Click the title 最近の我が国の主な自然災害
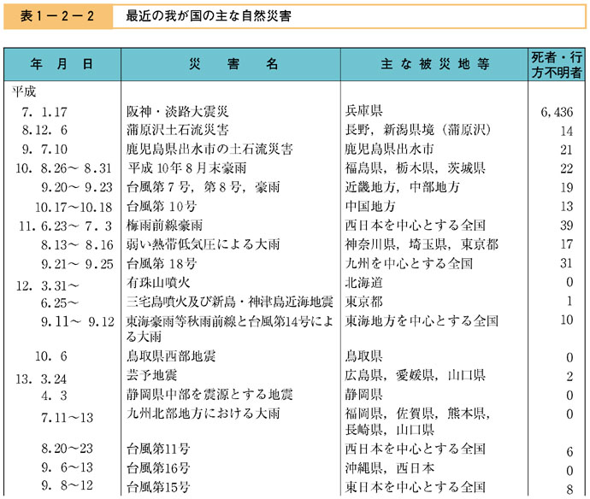This screenshot has width=590, height=499. [209, 16]
